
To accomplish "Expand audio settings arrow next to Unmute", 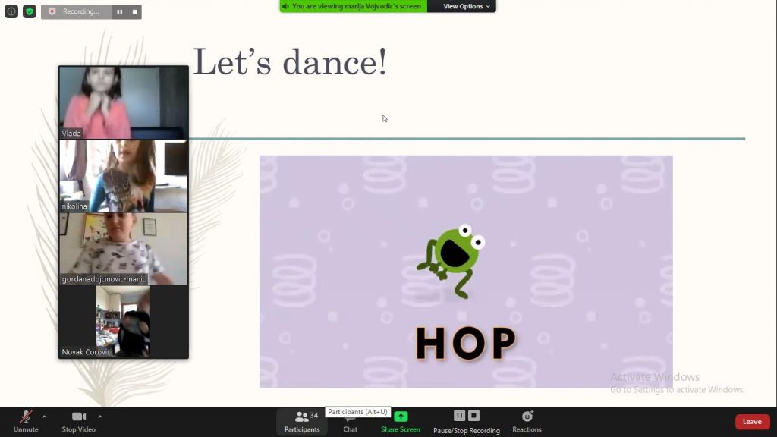I will pyautogui.click(x=44, y=416).
